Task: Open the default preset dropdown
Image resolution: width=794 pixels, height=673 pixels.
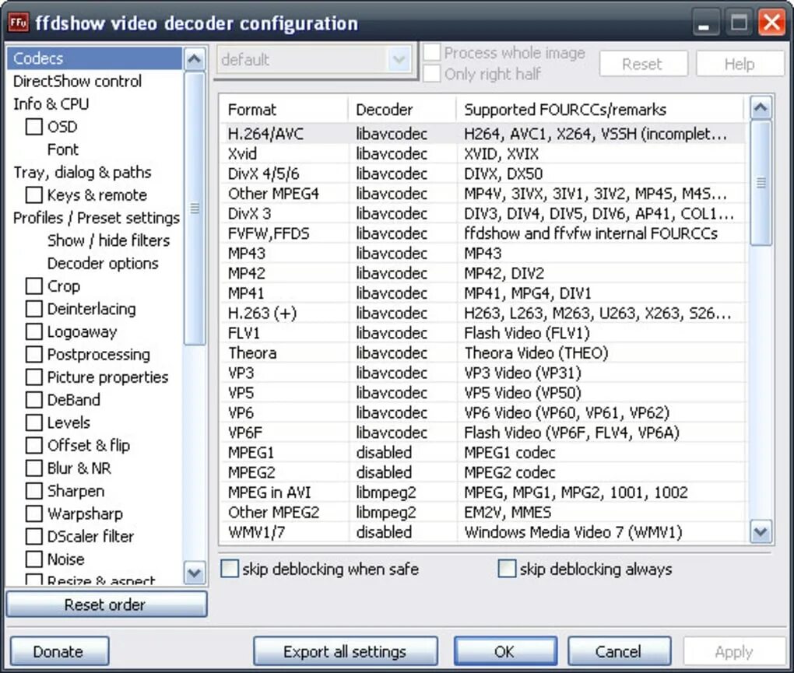Action: pos(399,60)
